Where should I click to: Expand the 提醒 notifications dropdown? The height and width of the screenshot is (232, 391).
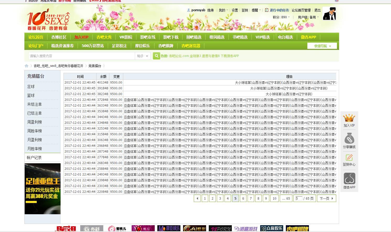coord(256,10)
